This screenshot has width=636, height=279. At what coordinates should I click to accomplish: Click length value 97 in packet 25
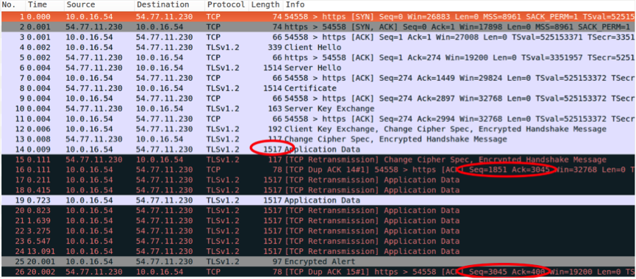coord(276,261)
